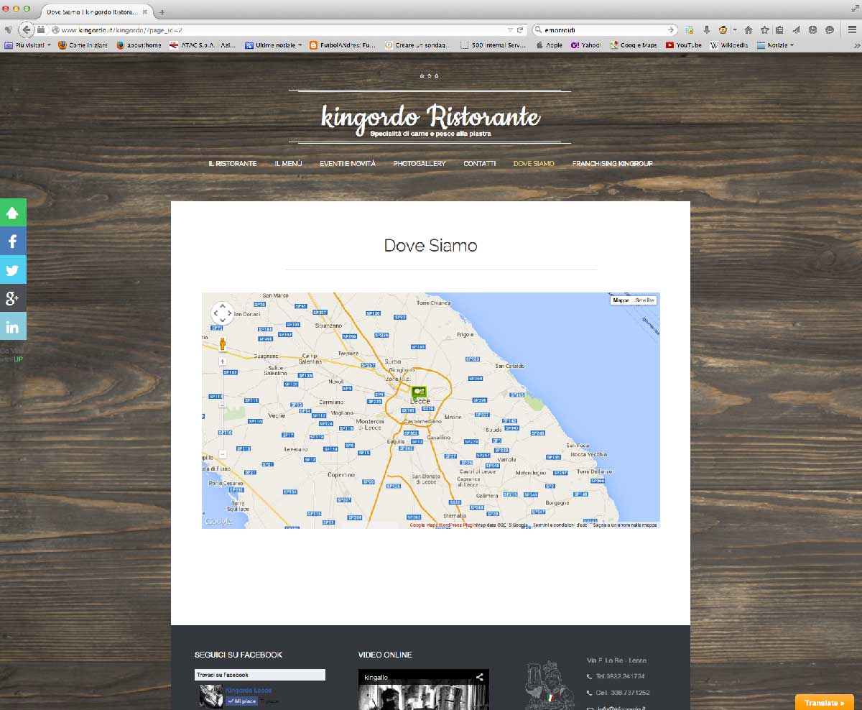Viewport: 862px width, 710px height.
Task: Share page on Google Plus sidebar icon
Action: coord(13,298)
